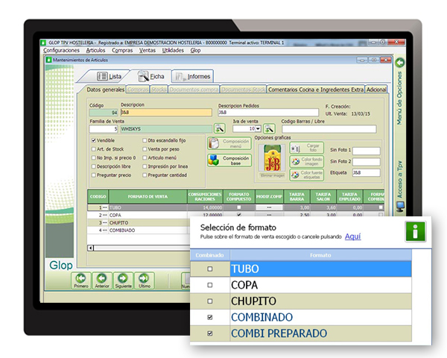Click the Acceso a Tpv monitor icon
447x358 pixels.
pyautogui.click(x=400, y=206)
